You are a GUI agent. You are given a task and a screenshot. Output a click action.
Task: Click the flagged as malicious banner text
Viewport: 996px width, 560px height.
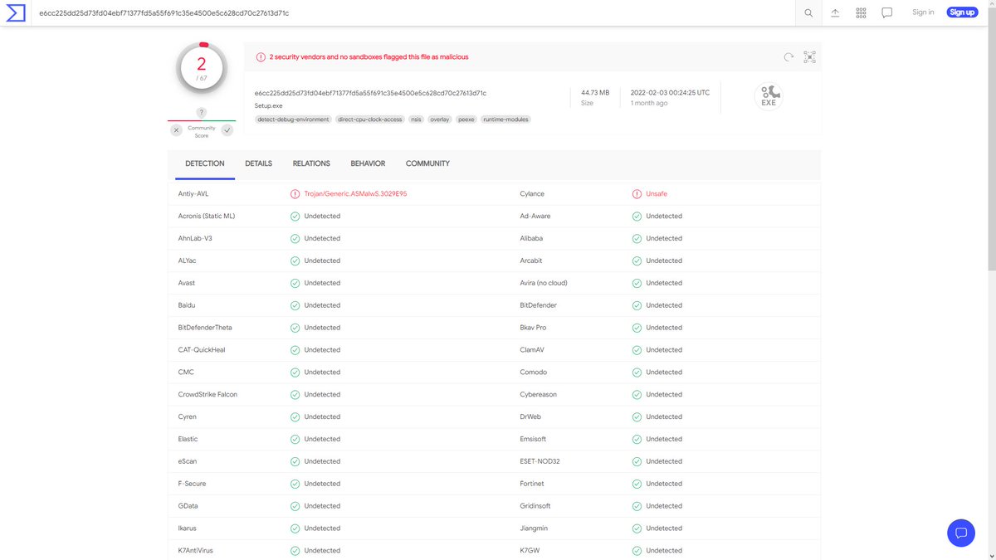click(x=369, y=57)
